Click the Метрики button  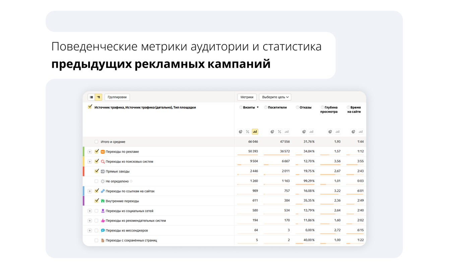point(247,97)
